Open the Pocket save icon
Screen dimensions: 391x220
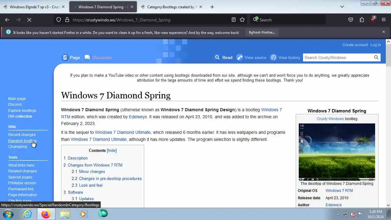[351, 20]
